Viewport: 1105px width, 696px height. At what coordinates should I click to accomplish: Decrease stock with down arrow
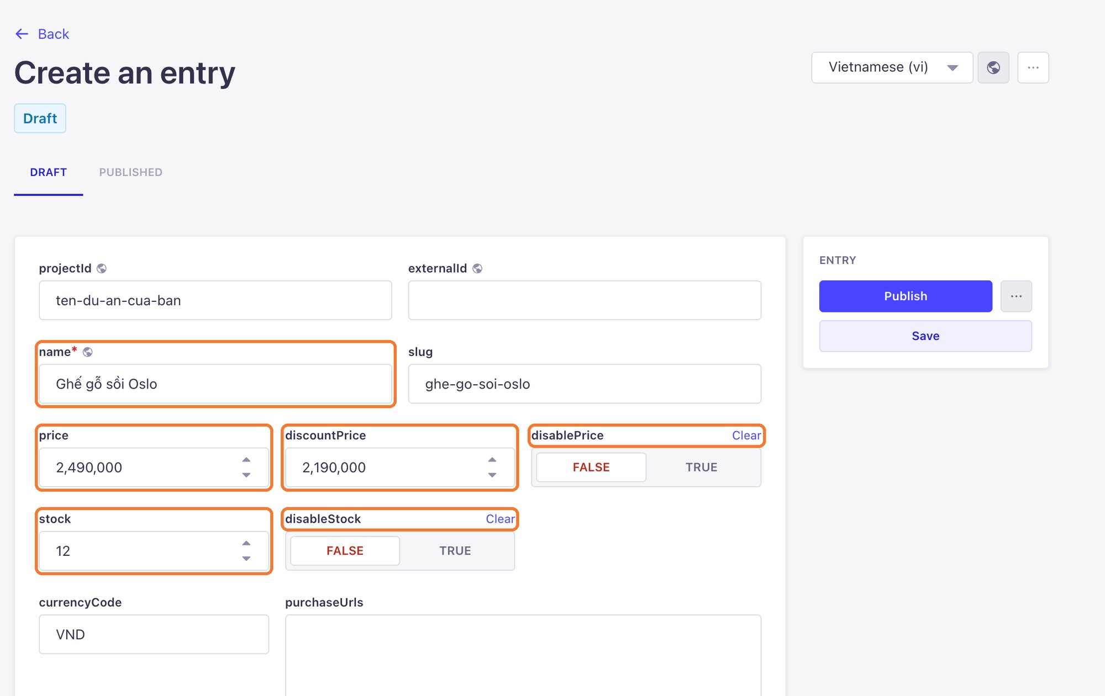coord(246,559)
